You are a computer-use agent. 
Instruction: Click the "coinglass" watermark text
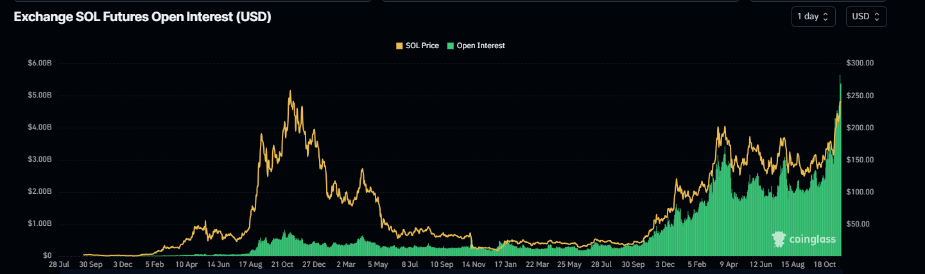click(812, 240)
